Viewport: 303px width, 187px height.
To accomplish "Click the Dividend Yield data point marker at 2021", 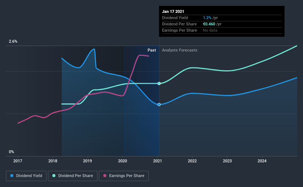I will pos(159,105).
